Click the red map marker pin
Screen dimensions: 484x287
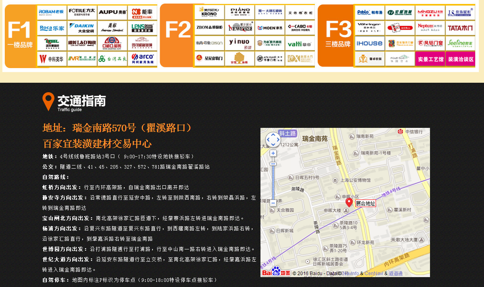tap(349, 202)
